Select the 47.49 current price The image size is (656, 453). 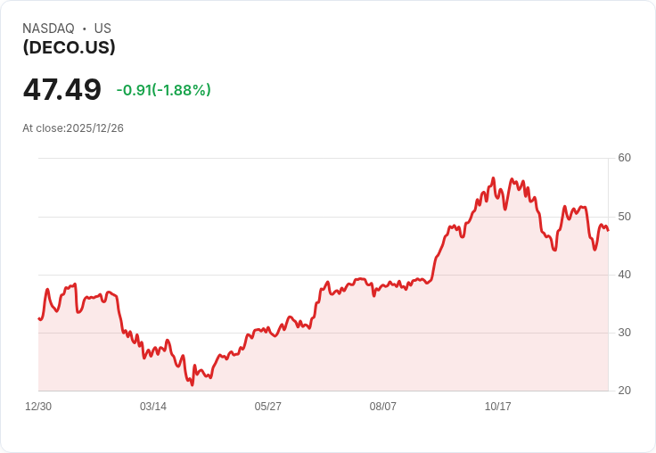pos(61,89)
